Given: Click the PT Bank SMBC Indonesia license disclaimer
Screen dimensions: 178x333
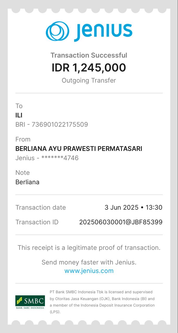Looking at the screenshot, I should [x=102, y=302].
